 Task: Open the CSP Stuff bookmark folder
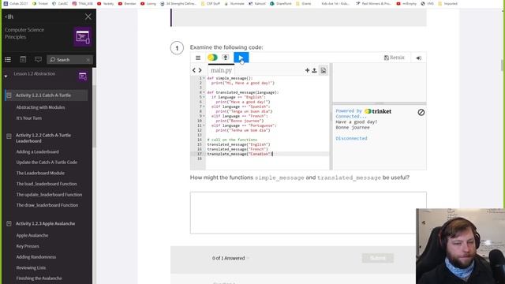click(x=210, y=3)
